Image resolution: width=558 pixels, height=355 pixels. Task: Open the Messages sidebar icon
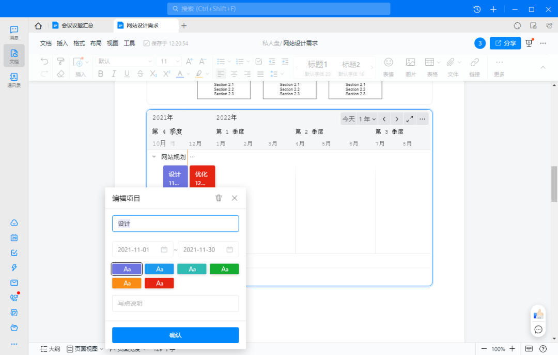(14, 32)
